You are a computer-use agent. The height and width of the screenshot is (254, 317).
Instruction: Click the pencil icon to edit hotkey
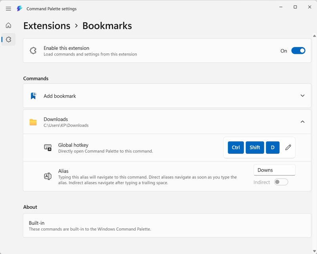point(288,148)
